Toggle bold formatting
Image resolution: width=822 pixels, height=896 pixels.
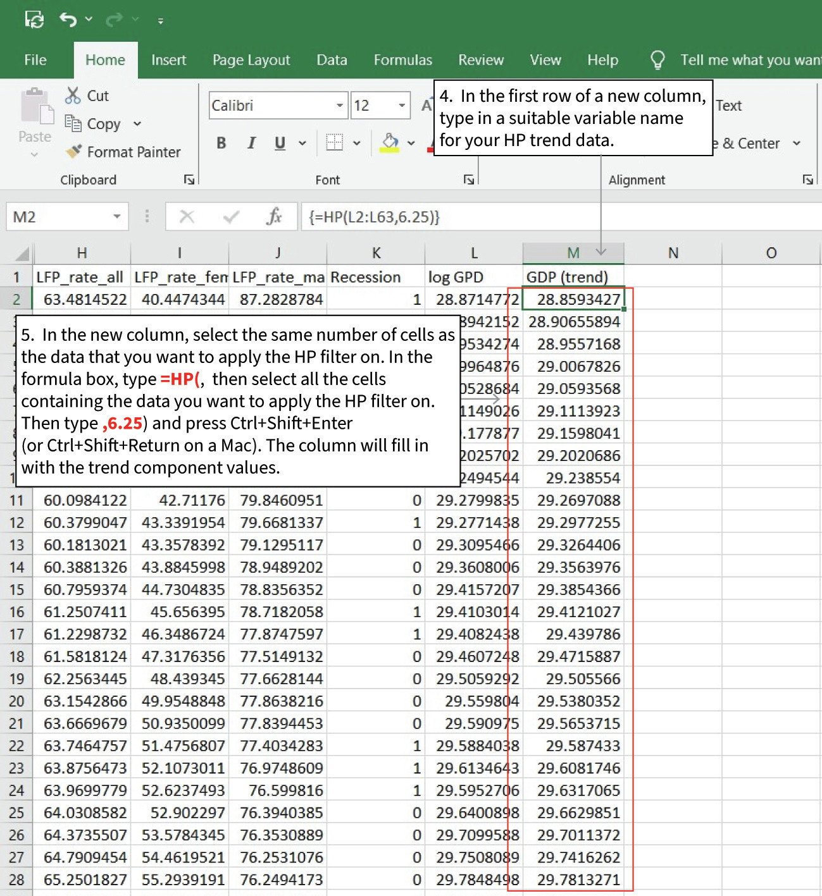coord(220,143)
